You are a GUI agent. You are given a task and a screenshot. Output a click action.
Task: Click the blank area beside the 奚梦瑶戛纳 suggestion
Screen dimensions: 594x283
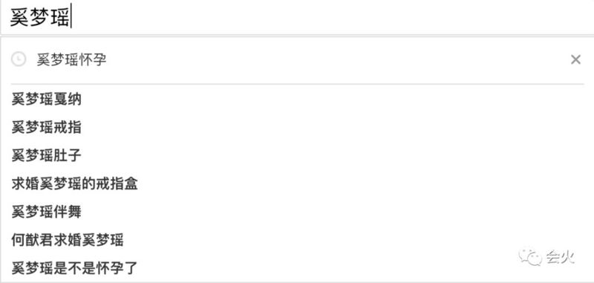(333, 100)
